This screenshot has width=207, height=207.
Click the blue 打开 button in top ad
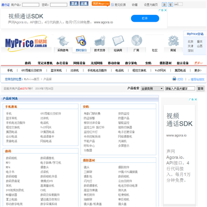tap(145, 18)
